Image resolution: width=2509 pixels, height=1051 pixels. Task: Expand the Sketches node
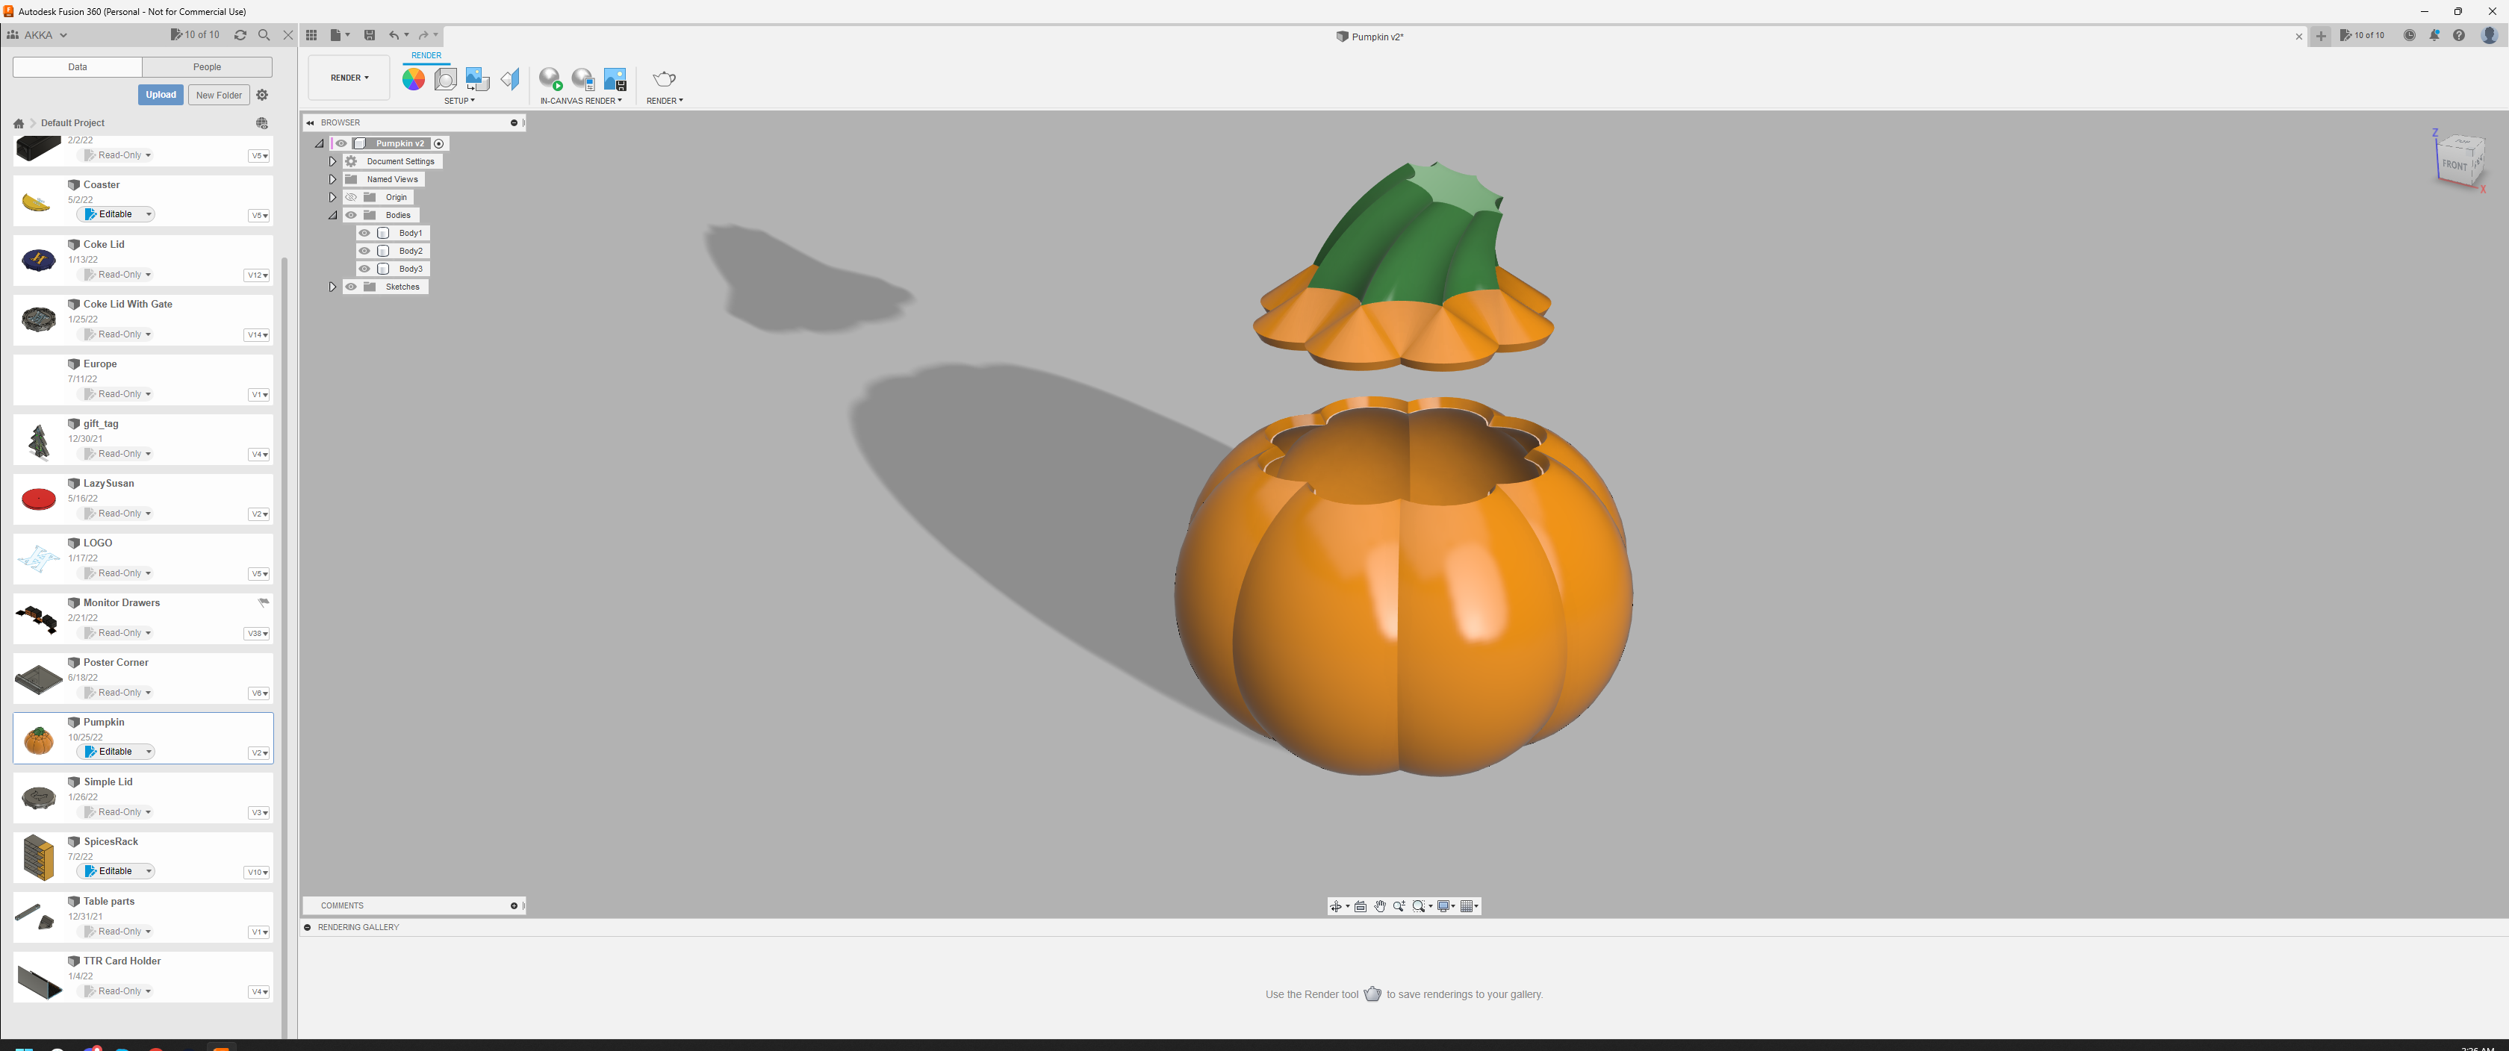[332, 287]
